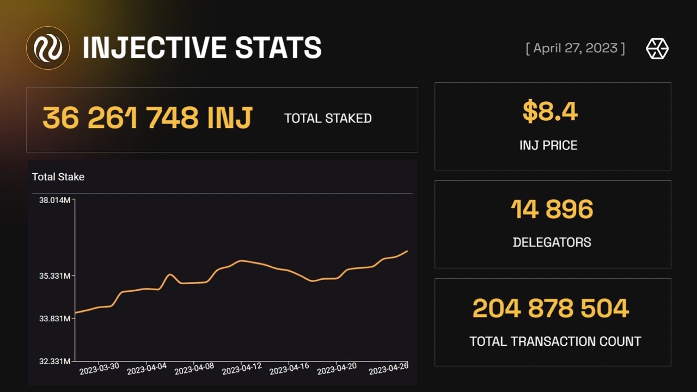
Task: Click the 2023-04-12 x-axis date
Action: pyautogui.click(x=242, y=369)
